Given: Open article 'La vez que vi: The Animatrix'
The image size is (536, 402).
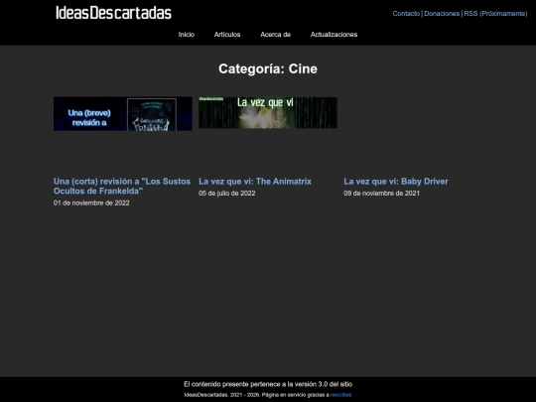Looking at the screenshot, I should (255, 182).
